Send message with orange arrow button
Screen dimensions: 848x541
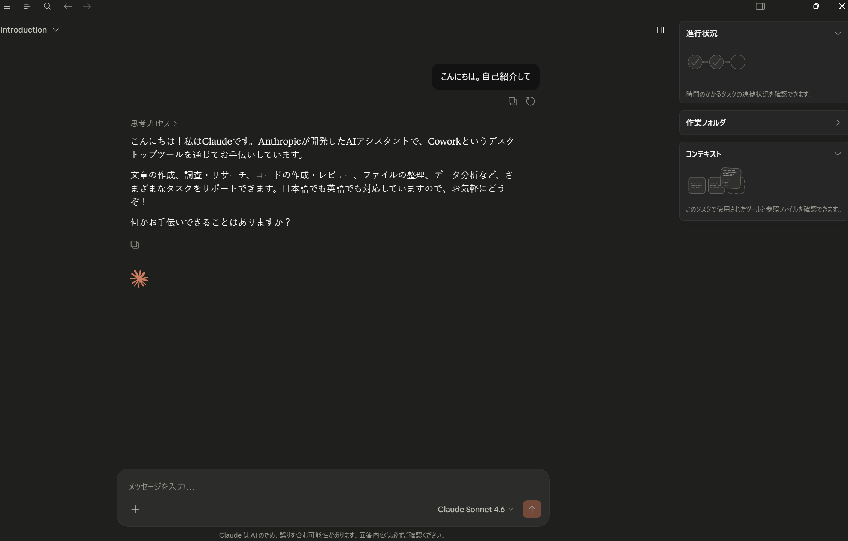tap(532, 509)
